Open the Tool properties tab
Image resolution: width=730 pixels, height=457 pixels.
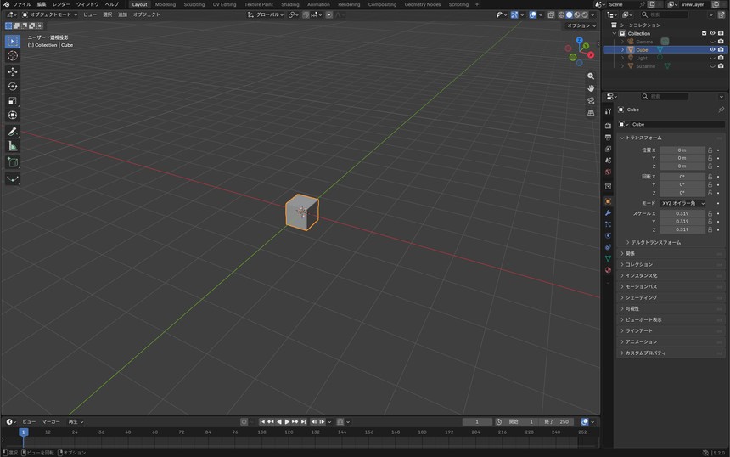608,111
